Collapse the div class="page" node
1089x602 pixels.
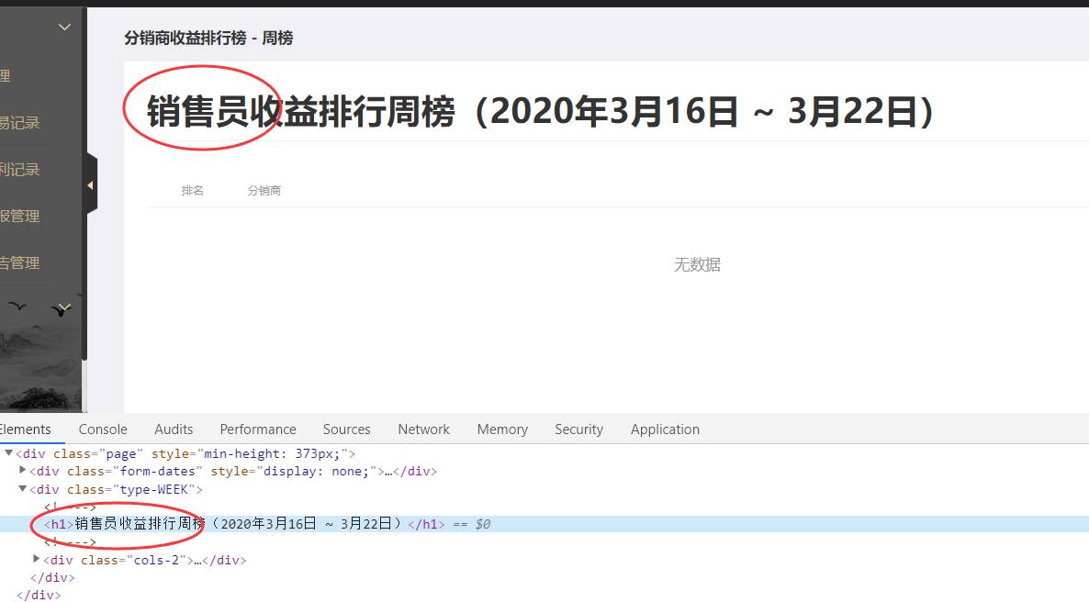(x=8, y=453)
